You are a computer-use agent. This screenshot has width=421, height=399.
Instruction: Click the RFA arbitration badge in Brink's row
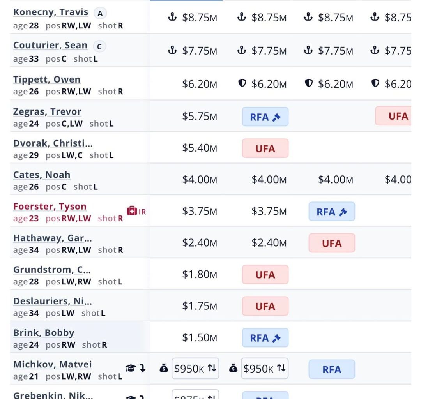pyautogui.click(x=265, y=338)
